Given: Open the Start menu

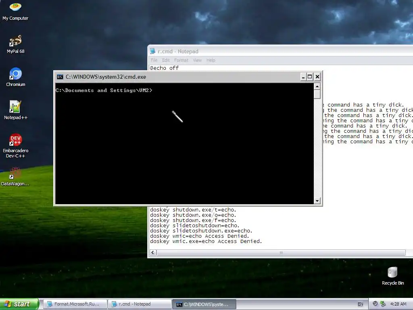Looking at the screenshot, I should pyautogui.click(x=19, y=304).
